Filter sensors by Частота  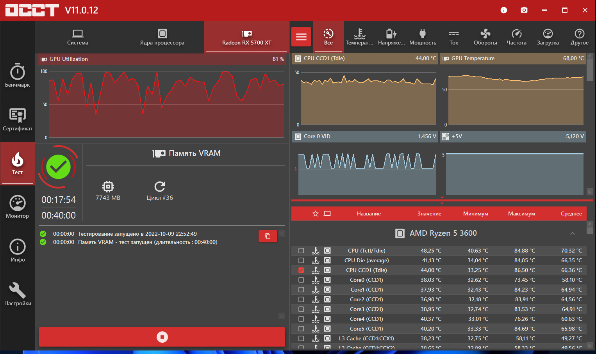point(517,37)
